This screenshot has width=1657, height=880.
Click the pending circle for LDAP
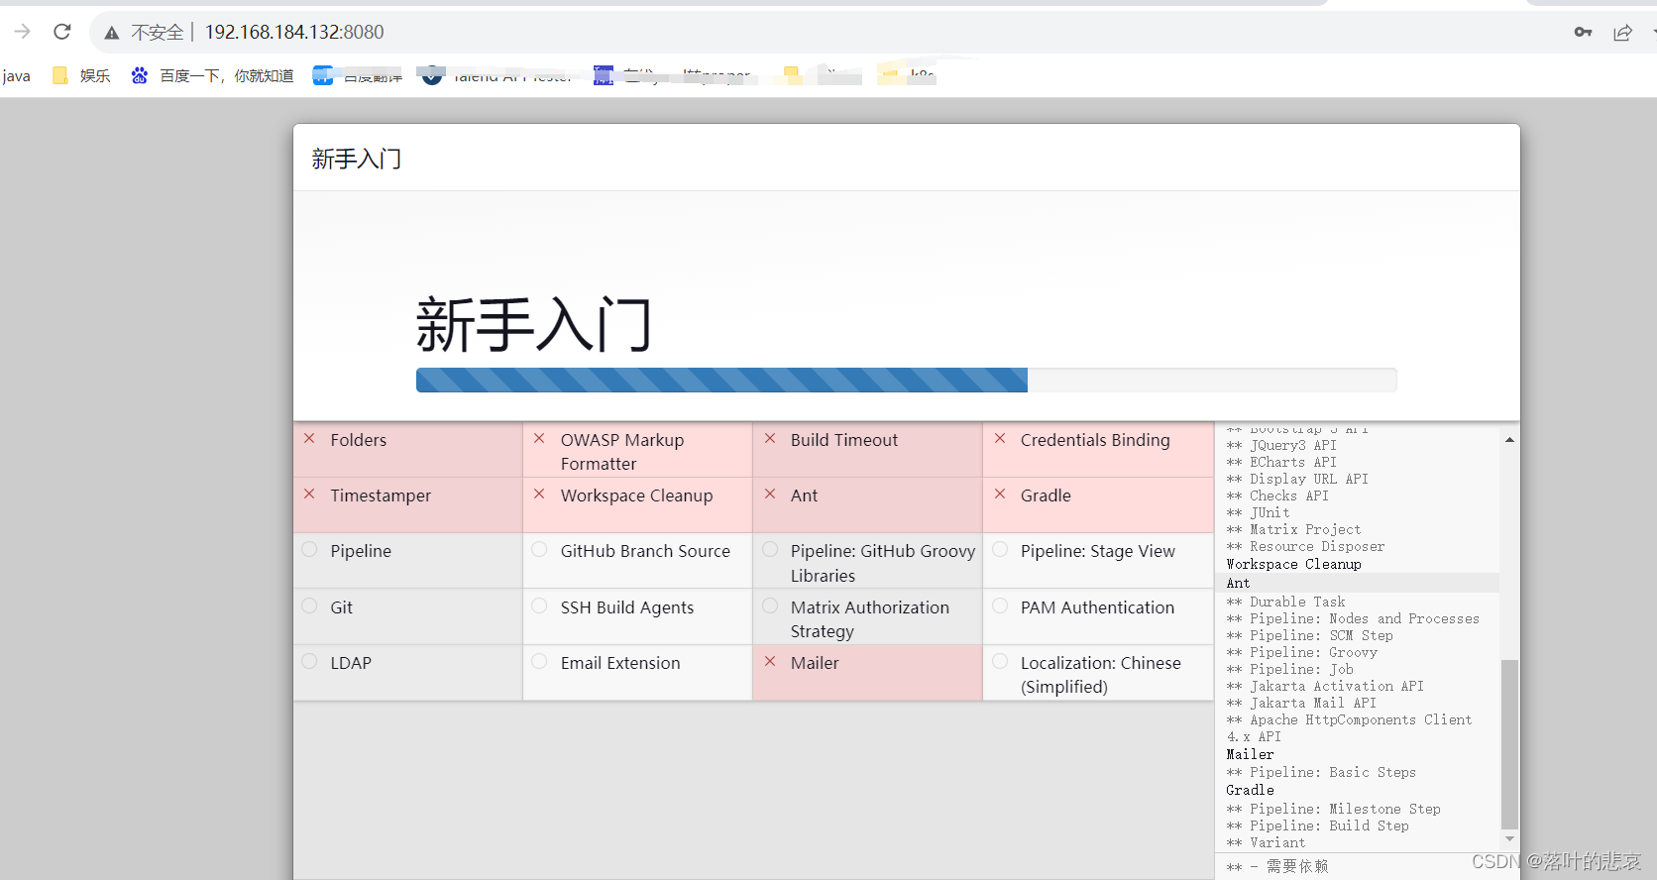point(309,661)
